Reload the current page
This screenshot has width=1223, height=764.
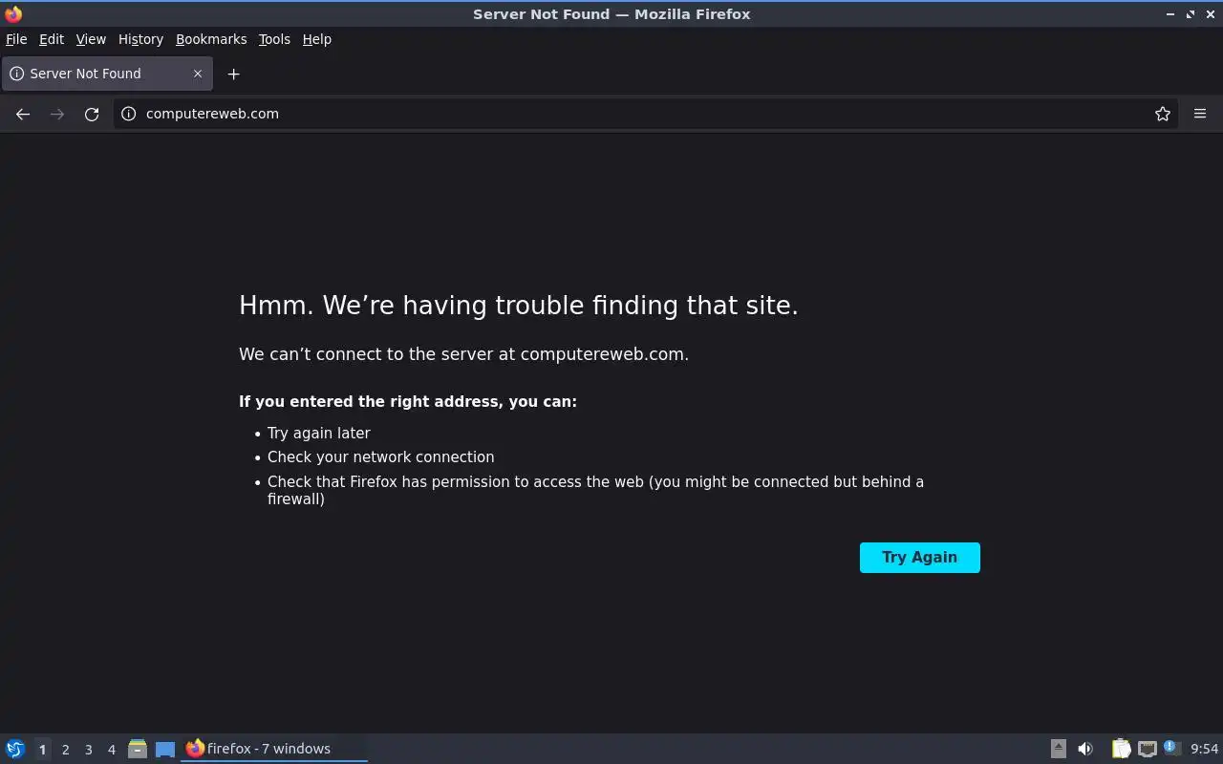pos(92,114)
